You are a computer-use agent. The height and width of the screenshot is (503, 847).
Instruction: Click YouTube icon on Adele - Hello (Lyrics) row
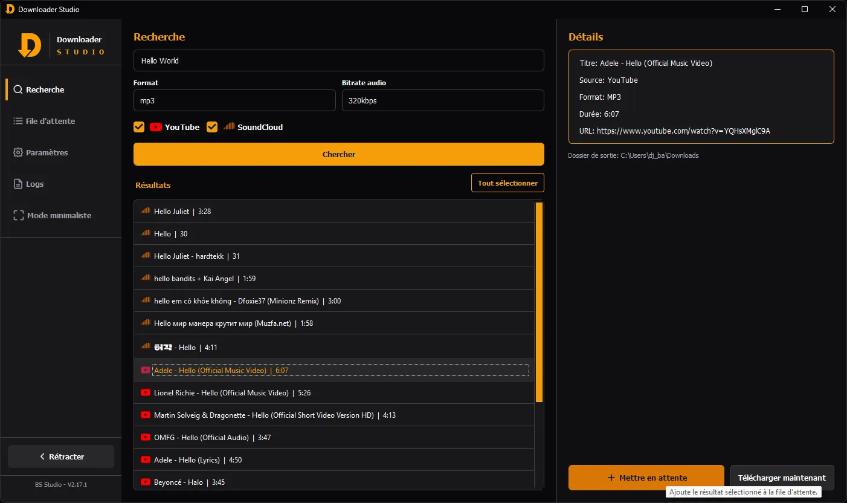[146, 459]
